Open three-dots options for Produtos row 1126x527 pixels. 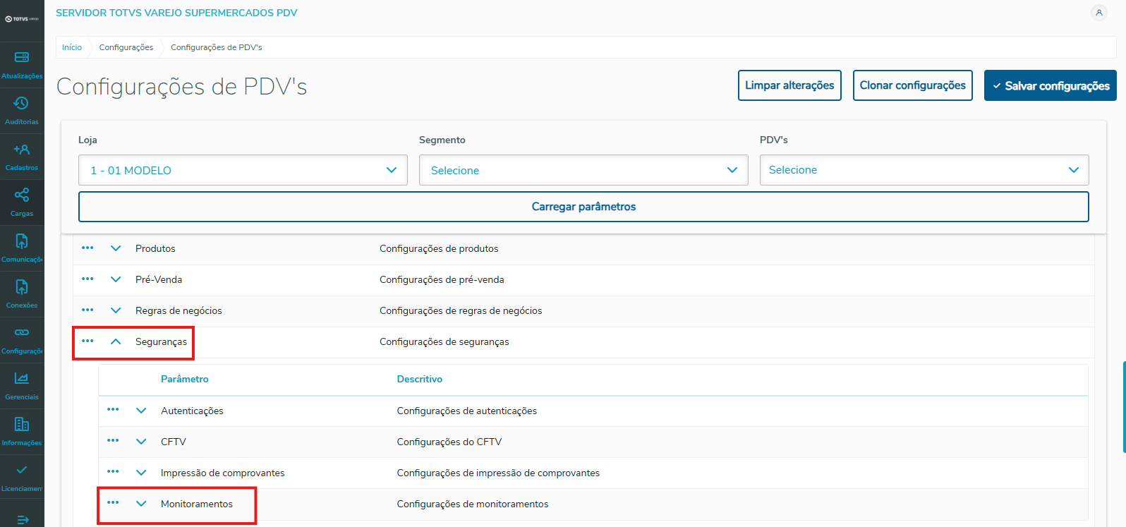point(87,248)
